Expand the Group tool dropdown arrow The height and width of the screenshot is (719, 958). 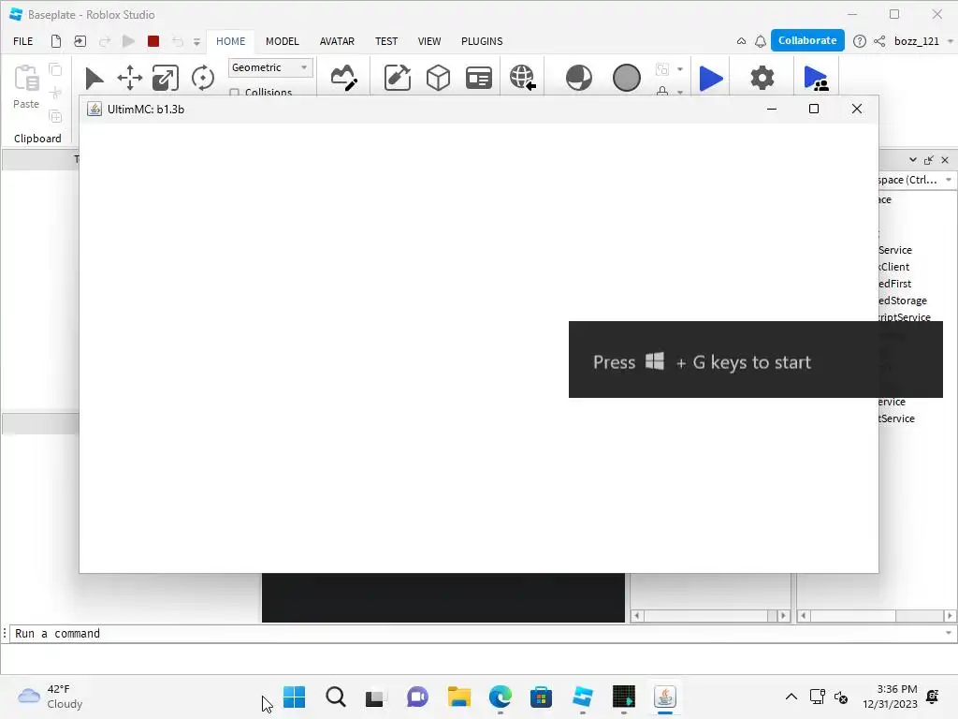point(679,69)
